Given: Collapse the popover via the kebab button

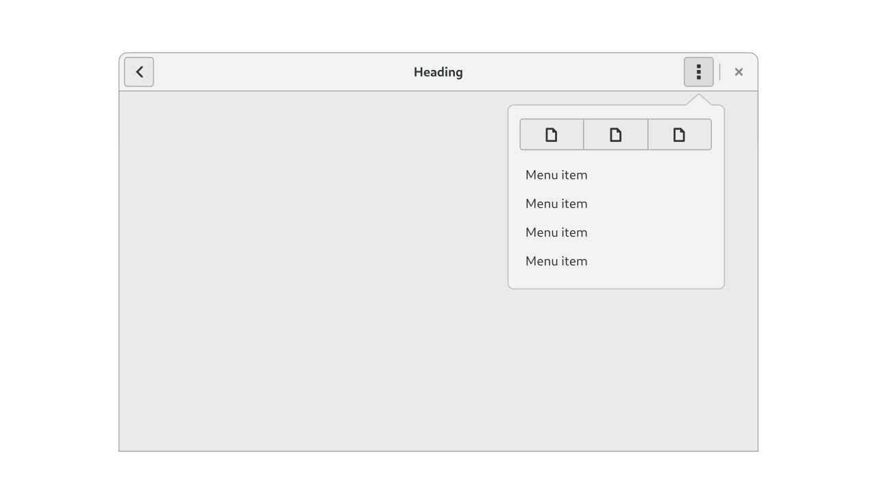Looking at the screenshot, I should [699, 72].
